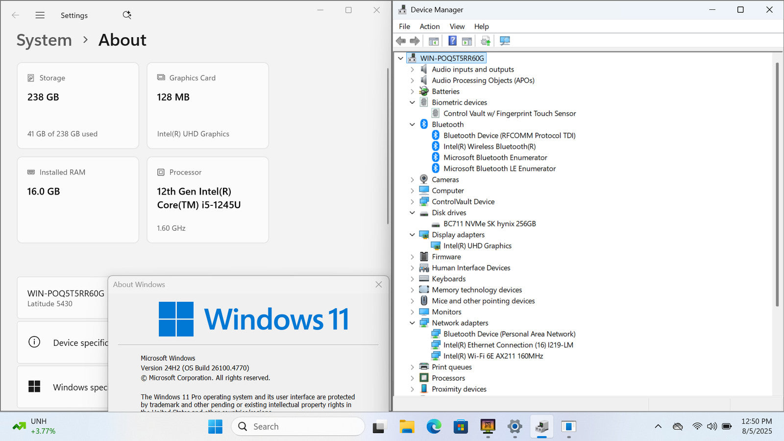The height and width of the screenshot is (441, 784).
Task: Expand the Processors category
Action: pyautogui.click(x=412, y=378)
